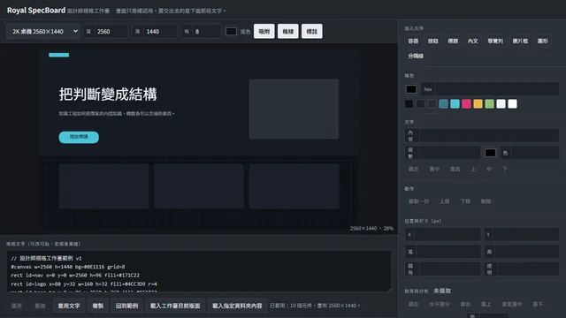Open the fill color picker swatch beside hex
The height and width of the screenshot is (318, 566).
[x=411, y=89]
